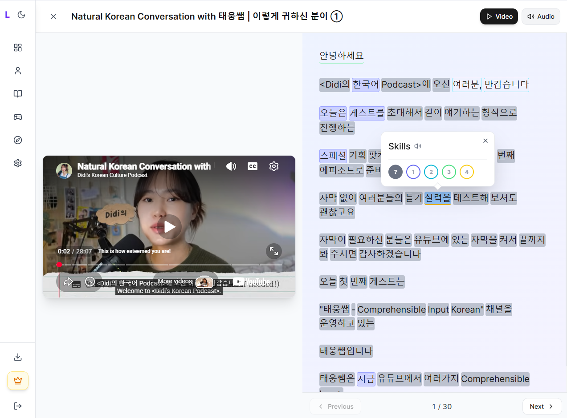Select the word 한국어

(366, 85)
